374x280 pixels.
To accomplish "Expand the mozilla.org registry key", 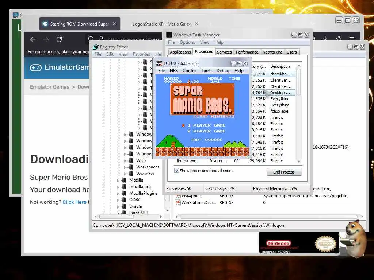I will pos(118,187).
